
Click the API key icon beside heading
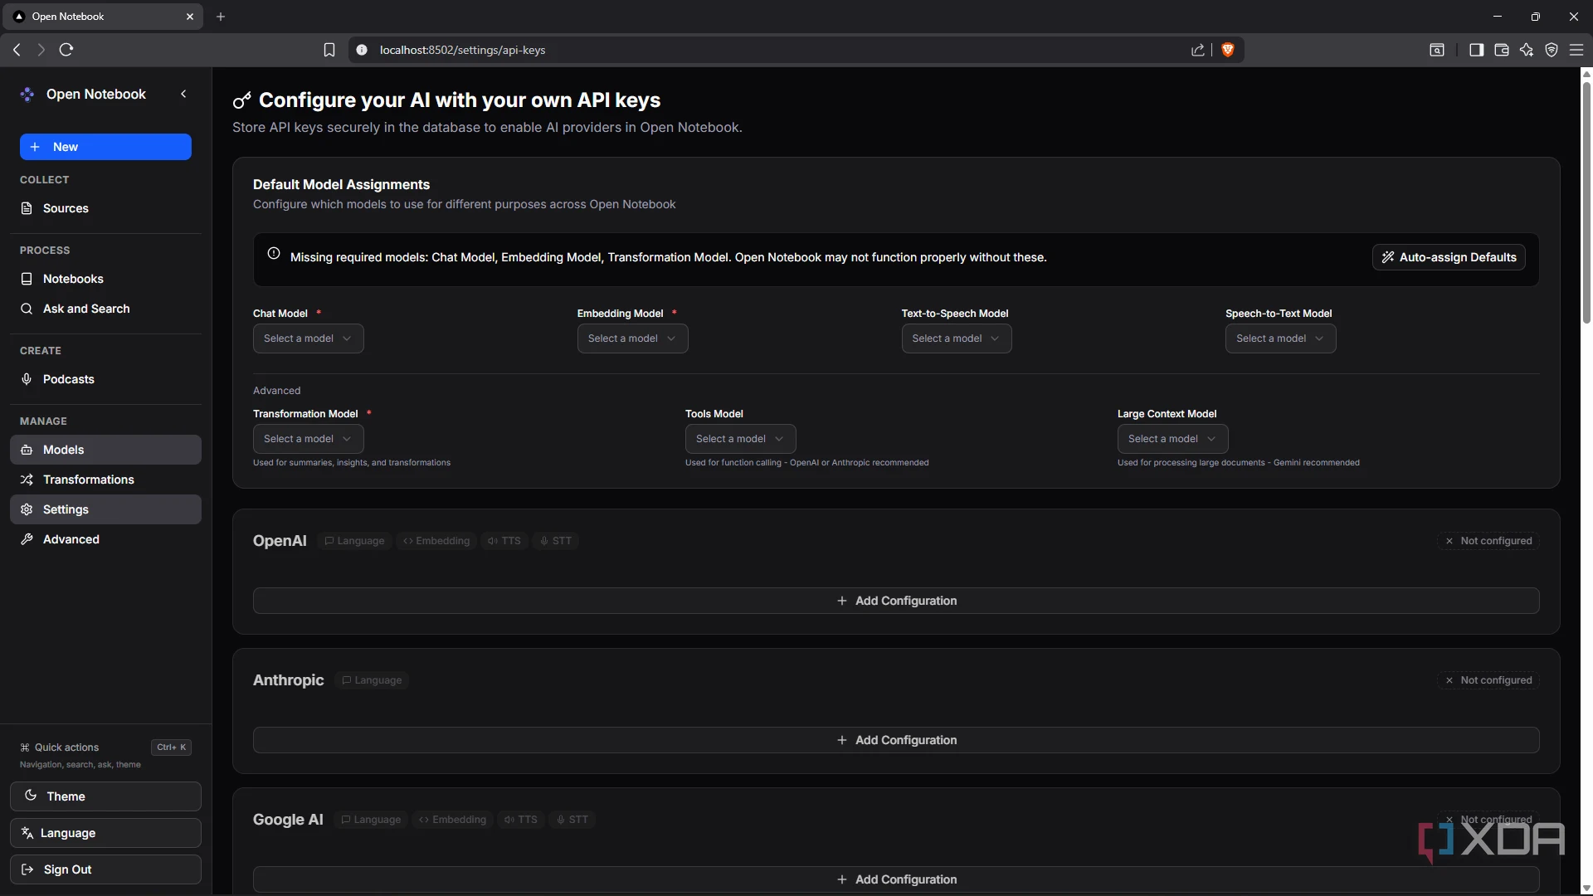(241, 100)
